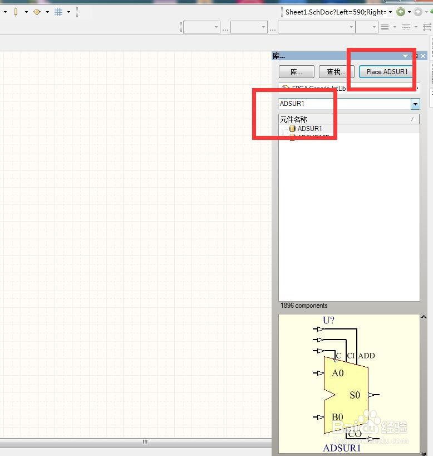The width and height of the screenshot is (433, 456).
Task: Click the up arrow of preview pane scrollbar
Action: (424, 317)
